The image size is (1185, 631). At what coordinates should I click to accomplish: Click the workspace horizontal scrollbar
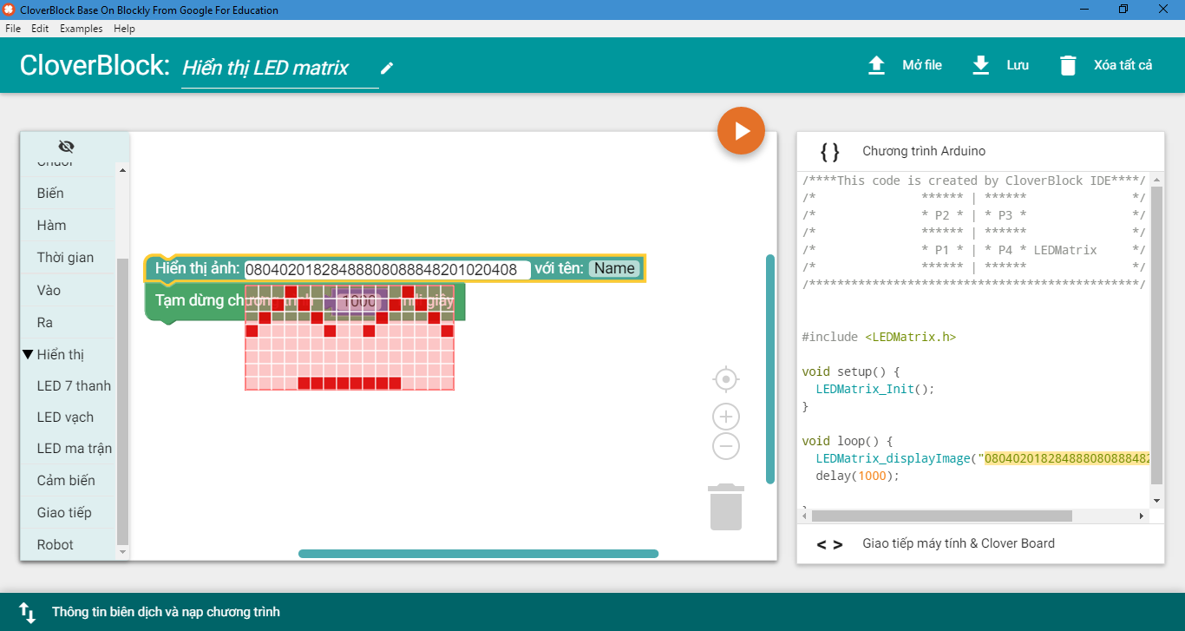pyautogui.click(x=478, y=554)
